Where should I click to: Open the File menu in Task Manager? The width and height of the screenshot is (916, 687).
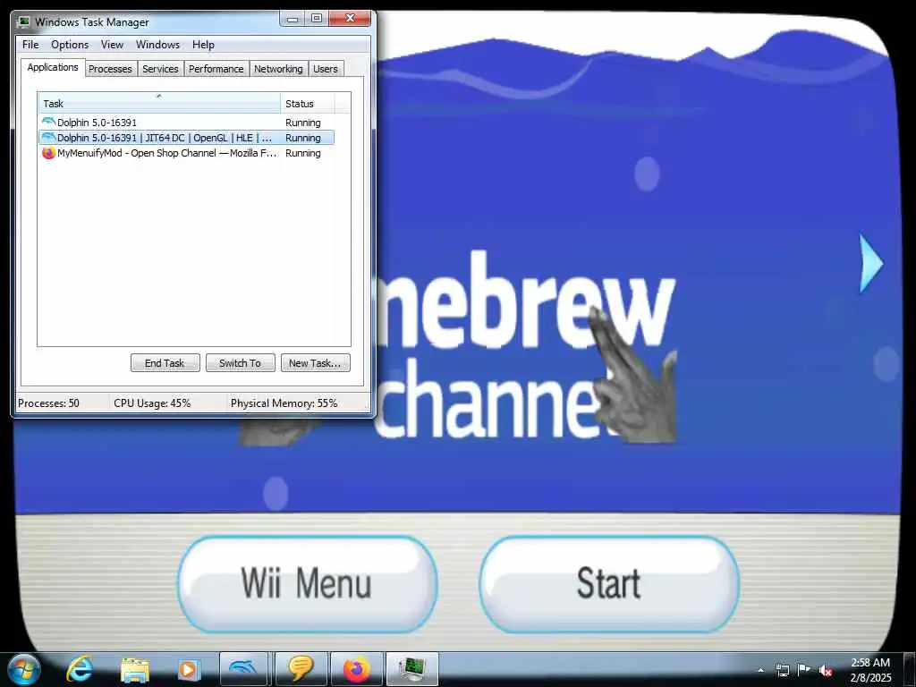[x=30, y=45]
